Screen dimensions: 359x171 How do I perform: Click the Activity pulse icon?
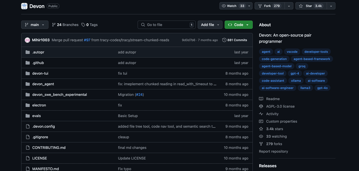261,114
